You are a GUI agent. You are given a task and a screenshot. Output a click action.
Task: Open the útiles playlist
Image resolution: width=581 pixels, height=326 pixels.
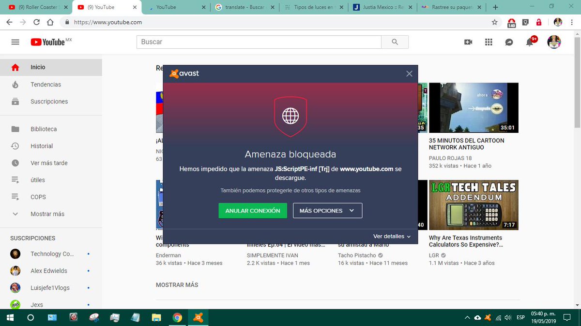pos(51,180)
